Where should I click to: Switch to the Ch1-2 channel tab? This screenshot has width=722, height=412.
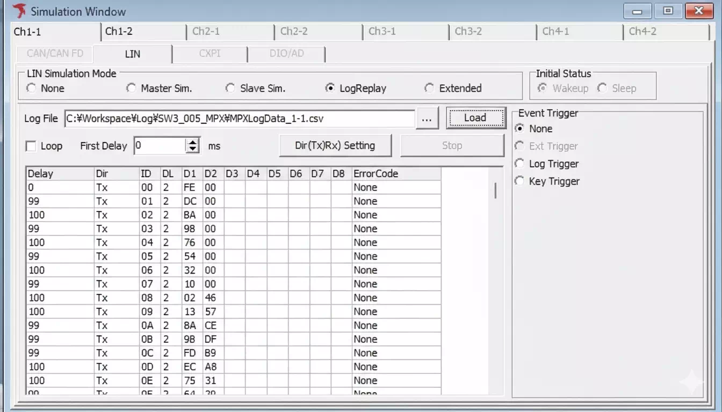click(119, 32)
